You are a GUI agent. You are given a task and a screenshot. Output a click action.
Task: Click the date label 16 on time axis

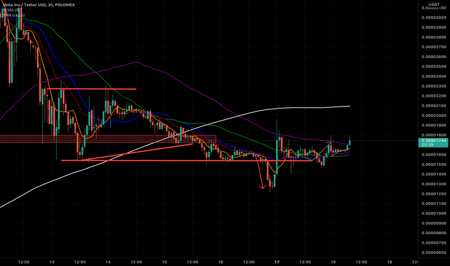[220, 262]
